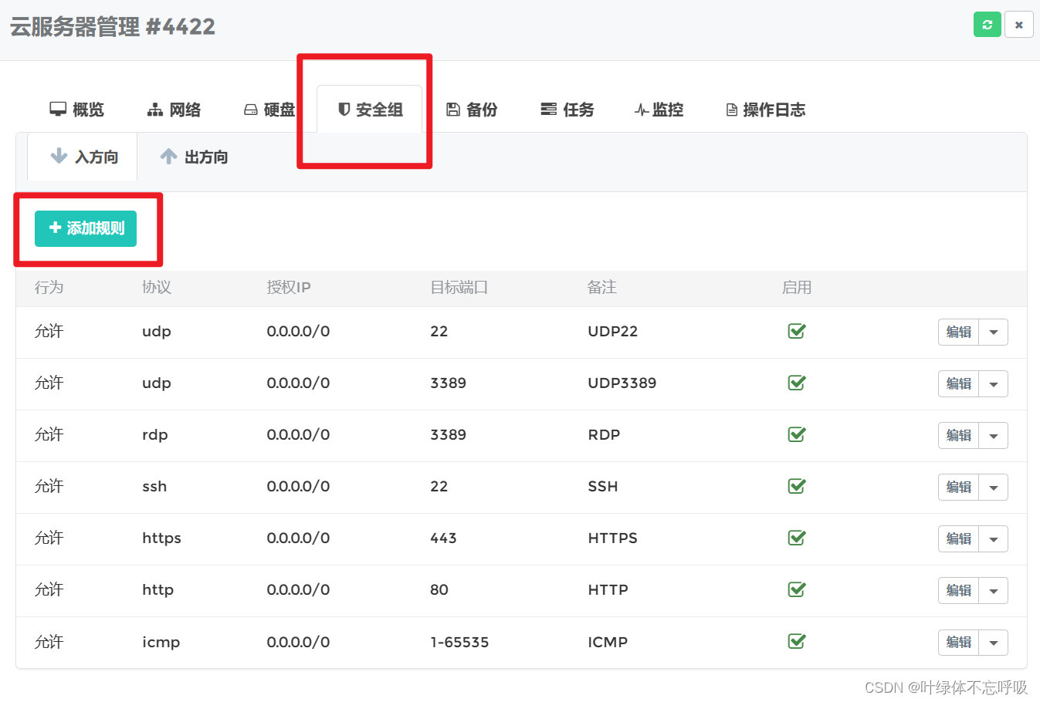This screenshot has height=702, width=1040.
Task: Toggle enabled checkbox for UDP22 rule
Action: 797,331
